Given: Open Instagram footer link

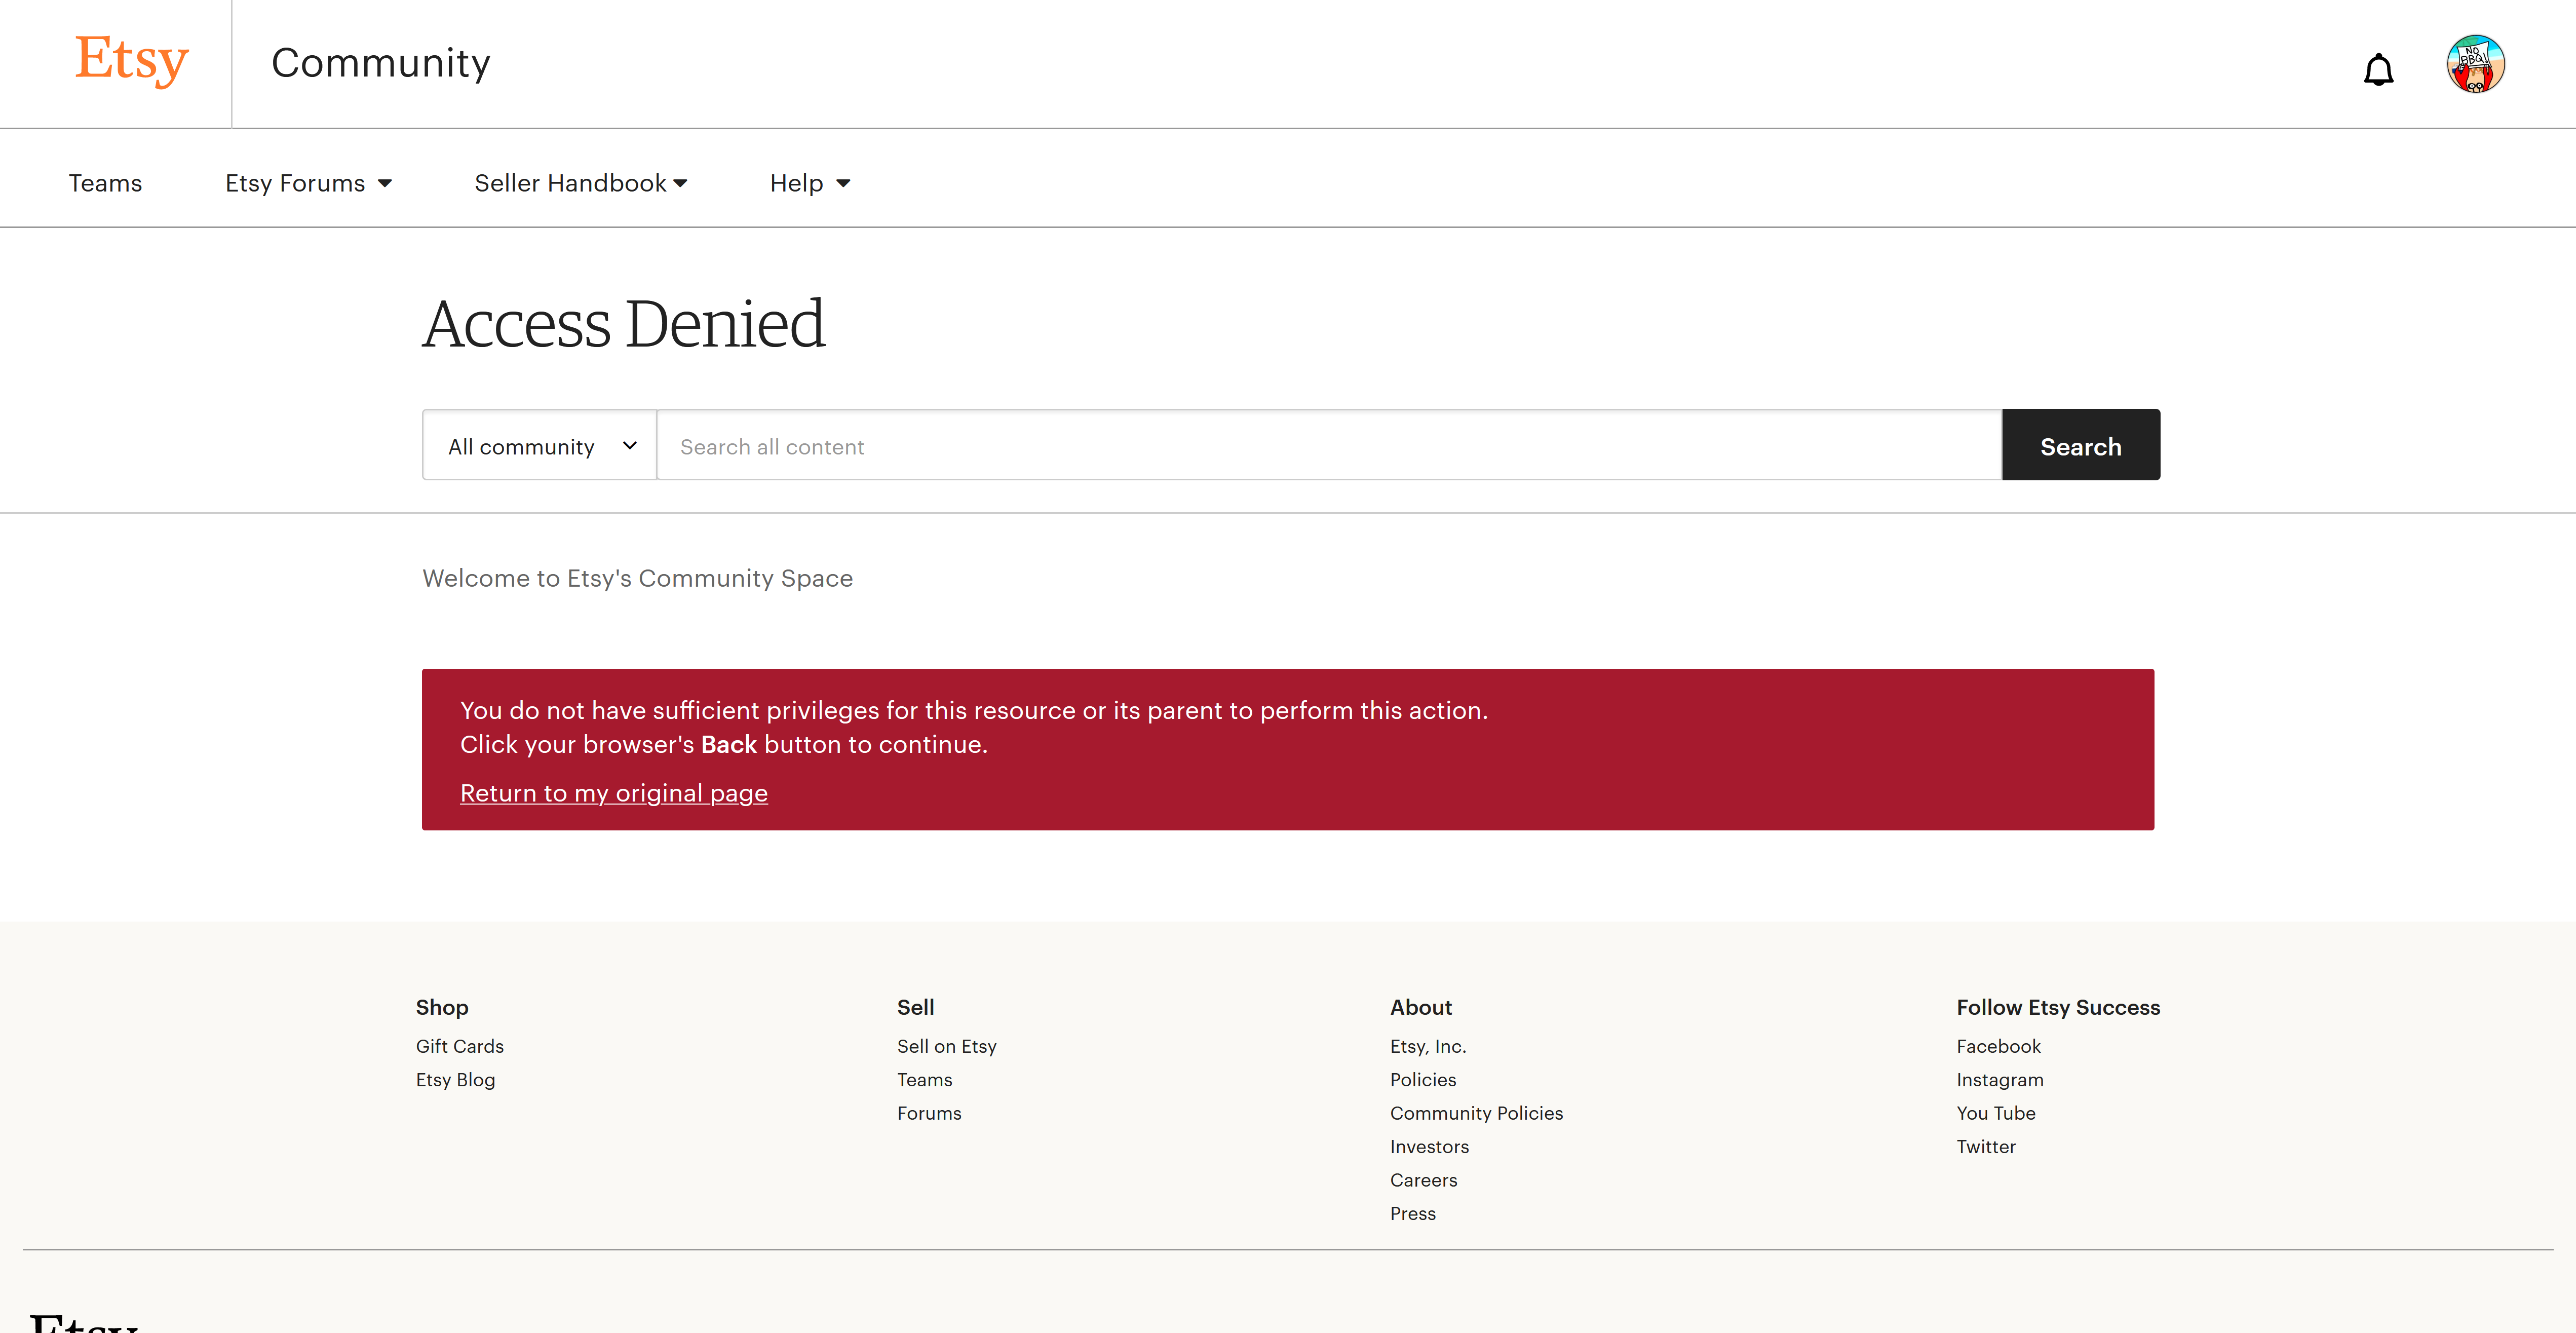Looking at the screenshot, I should tap(2000, 1080).
